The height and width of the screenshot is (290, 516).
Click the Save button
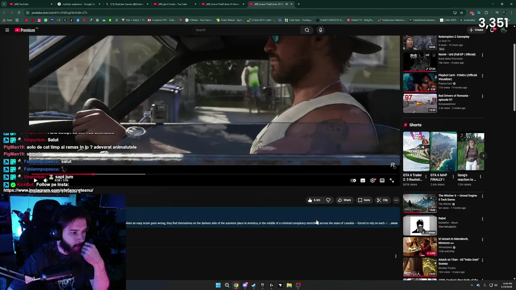(x=364, y=200)
